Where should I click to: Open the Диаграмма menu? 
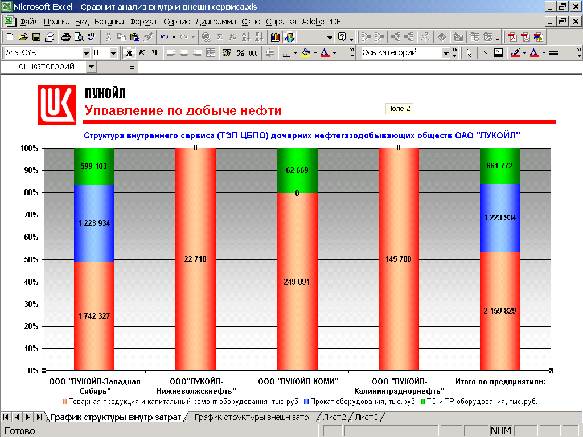point(216,22)
